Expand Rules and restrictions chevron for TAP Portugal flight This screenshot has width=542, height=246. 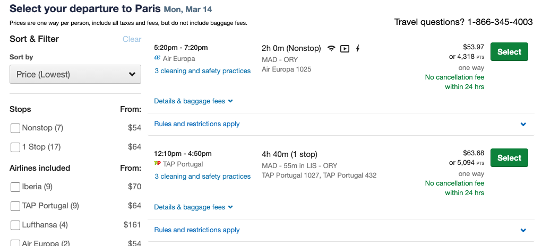tap(523, 230)
